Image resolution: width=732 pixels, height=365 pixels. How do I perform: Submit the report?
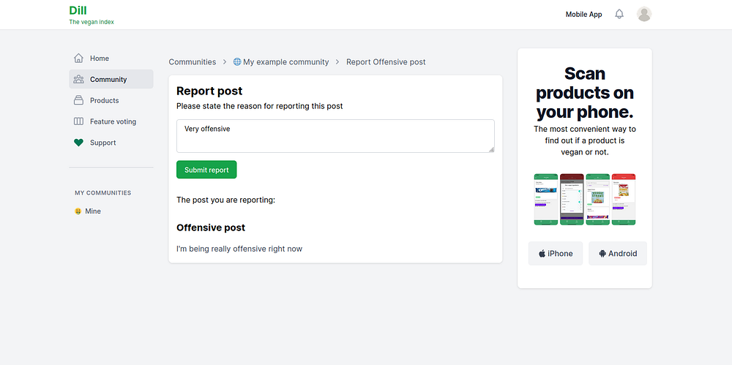pos(206,170)
